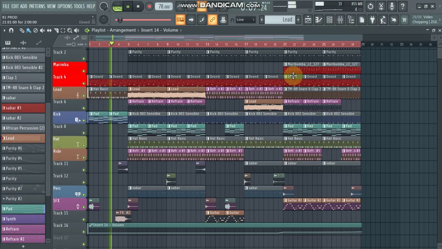Toggle the link-to-controller chain button
442x249 pixels.
coord(212,20)
